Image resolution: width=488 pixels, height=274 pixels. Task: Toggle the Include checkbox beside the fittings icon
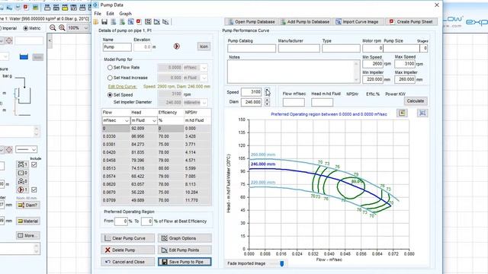[x=34, y=164]
